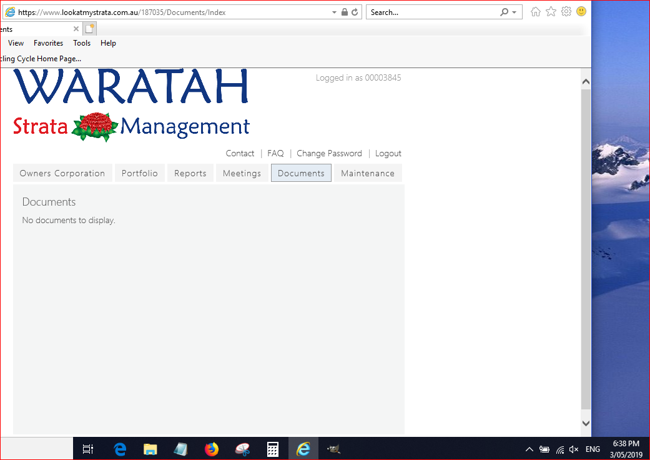Open File Explorer from the taskbar
The image size is (650, 460).
150,449
